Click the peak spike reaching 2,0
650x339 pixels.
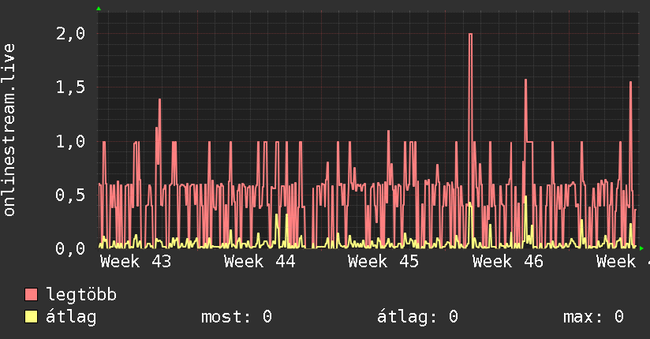coord(470,34)
